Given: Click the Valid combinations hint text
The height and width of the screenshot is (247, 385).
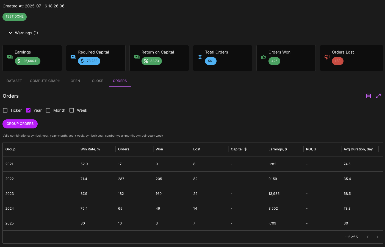Looking at the screenshot, I should point(83,136).
